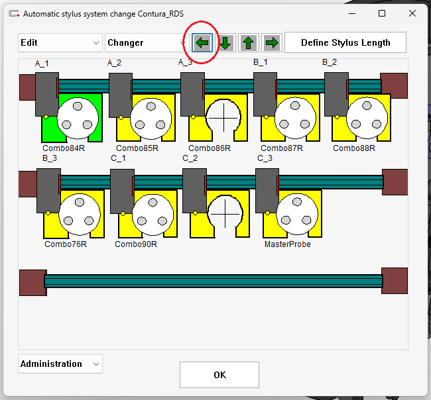431x400 pixels.
Task: Select the empty Combo86R holder at A_3
Action: pos(218,117)
